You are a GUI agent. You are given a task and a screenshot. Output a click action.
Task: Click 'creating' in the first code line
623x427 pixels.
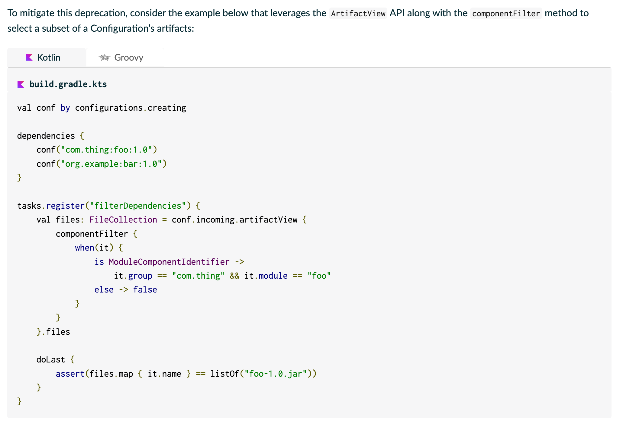(x=167, y=108)
